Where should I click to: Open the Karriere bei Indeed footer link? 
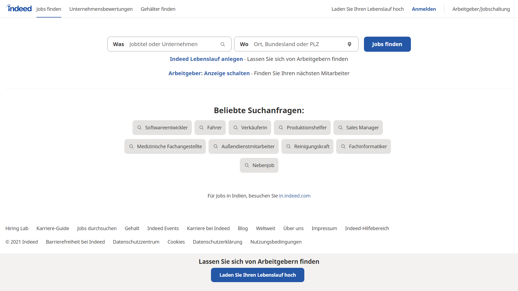(208, 228)
